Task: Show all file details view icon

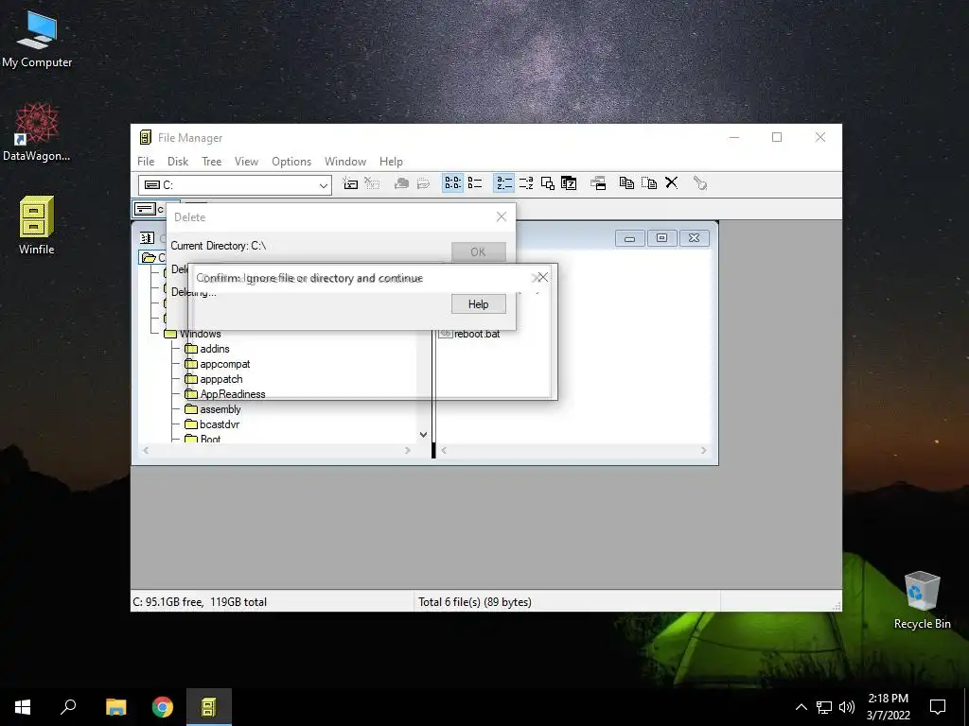Action: (x=475, y=183)
